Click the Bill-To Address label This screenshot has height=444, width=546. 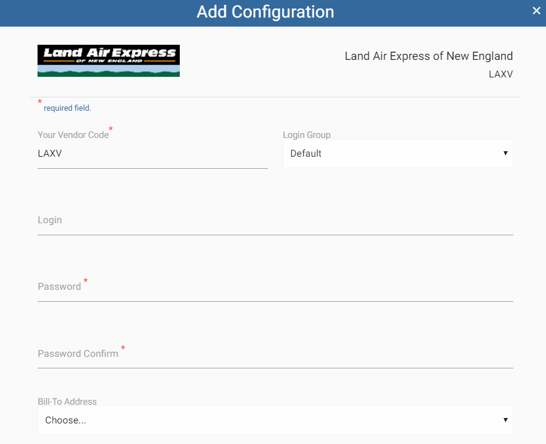(67, 401)
